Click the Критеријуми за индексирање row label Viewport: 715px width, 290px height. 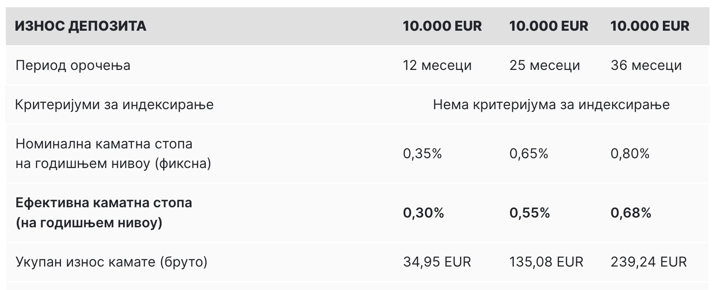pos(114,104)
